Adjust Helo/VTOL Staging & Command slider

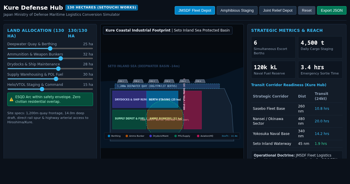pyautogui.click(x=50, y=89)
